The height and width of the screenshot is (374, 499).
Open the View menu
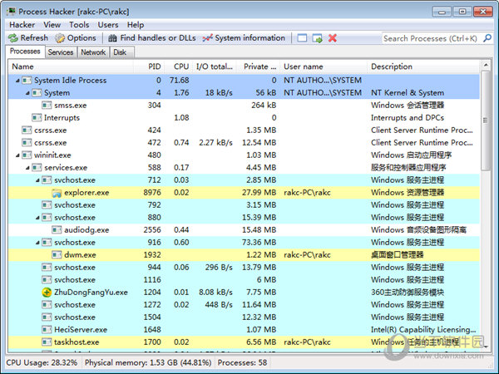point(52,25)
